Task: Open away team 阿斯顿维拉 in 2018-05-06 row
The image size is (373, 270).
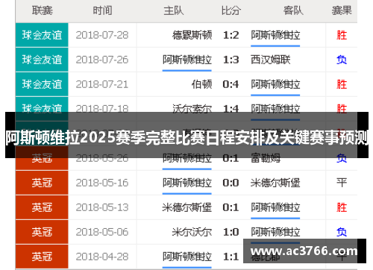Action: coord(275,232)
